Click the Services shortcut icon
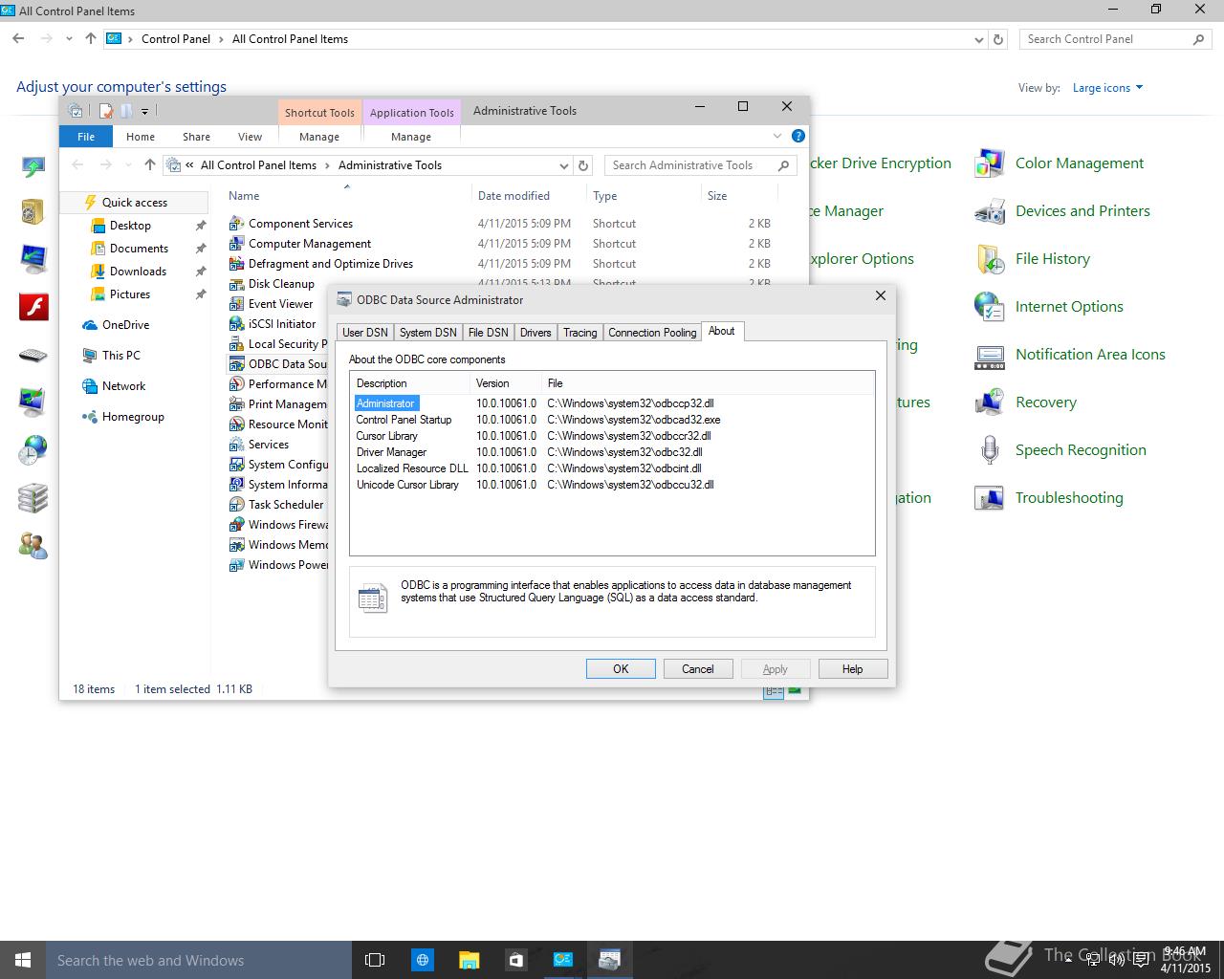Viewport: 1224px width, 979px height. click(x=236, y=445)
